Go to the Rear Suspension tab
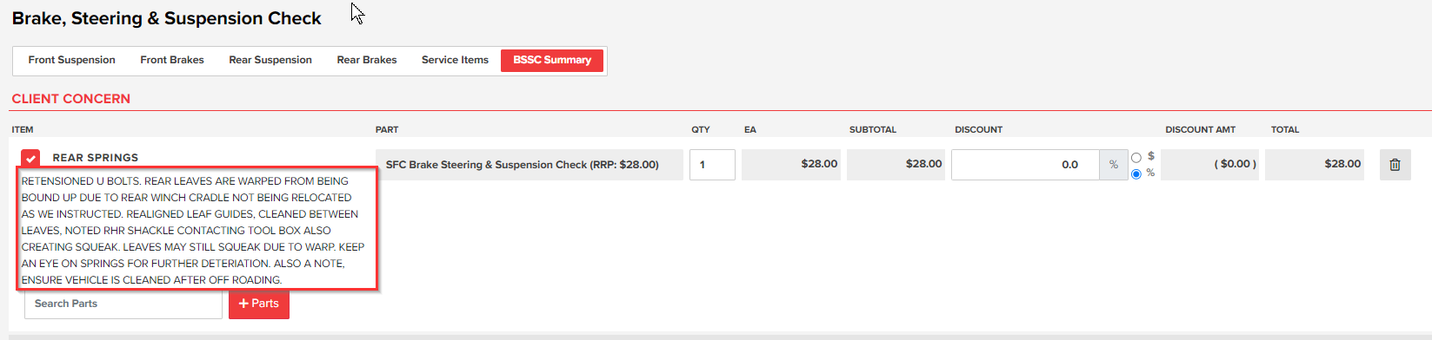This screenshot has height=340, width=1432. click(x=270, y=60)
